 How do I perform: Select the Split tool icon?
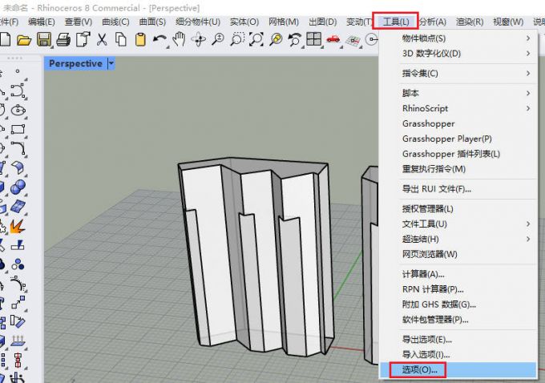pyautogui.click(x=18, y=245)
